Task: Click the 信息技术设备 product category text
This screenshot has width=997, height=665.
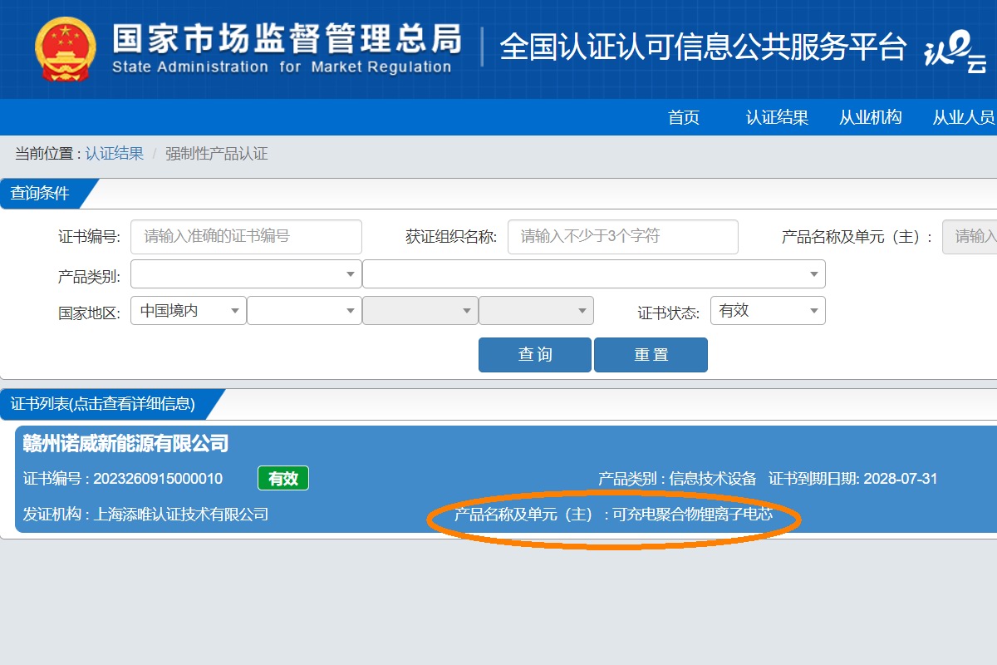Action: (713, 479)
